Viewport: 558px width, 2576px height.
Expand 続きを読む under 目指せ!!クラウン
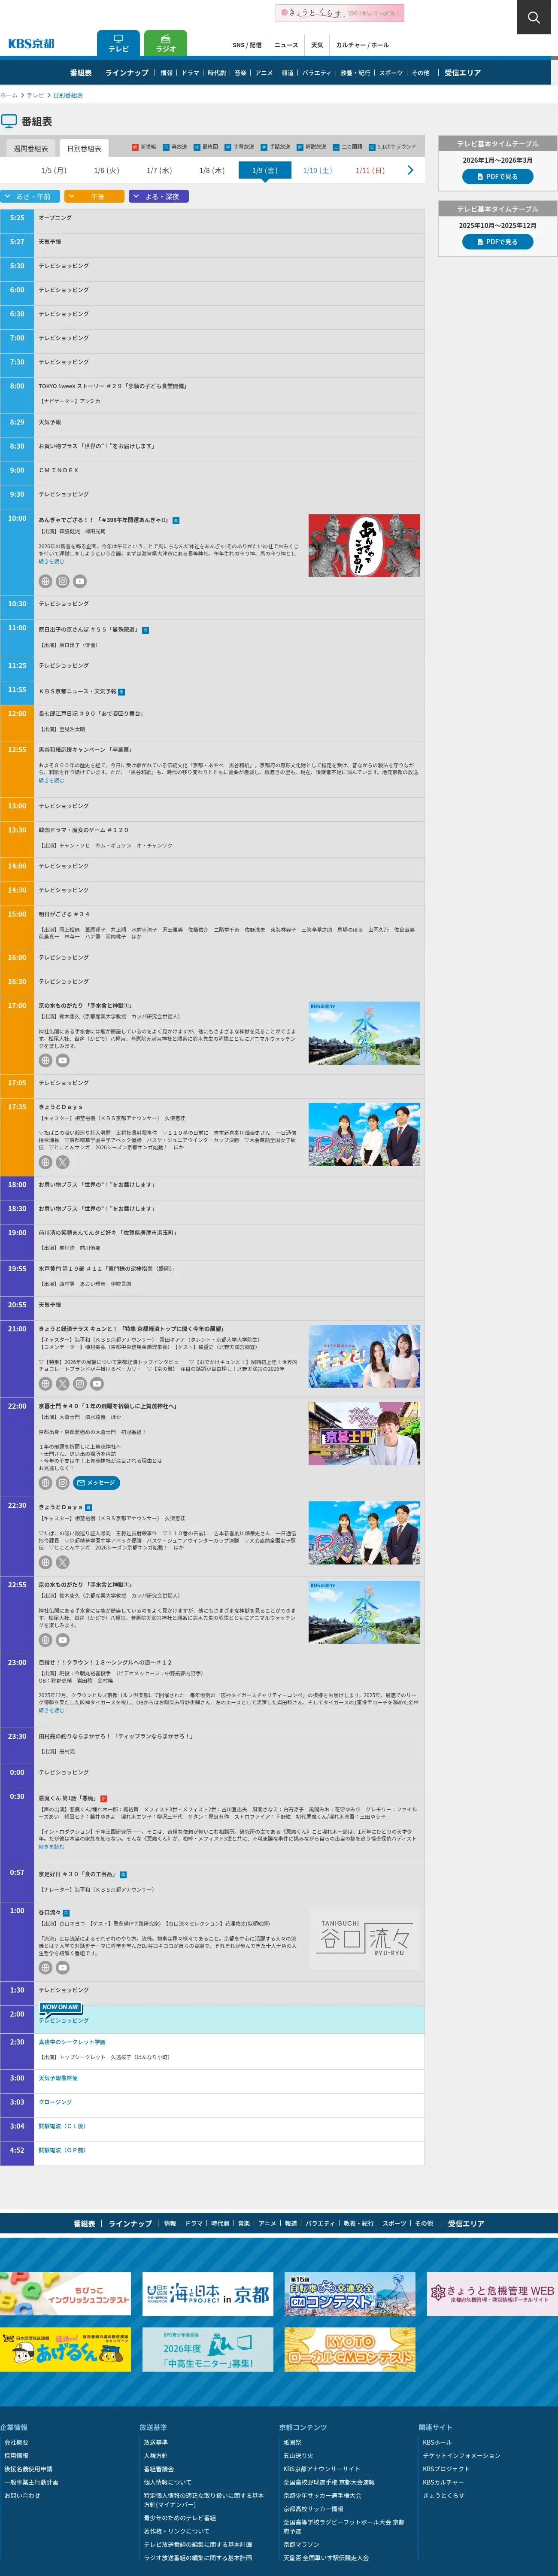pos(51,1710)
